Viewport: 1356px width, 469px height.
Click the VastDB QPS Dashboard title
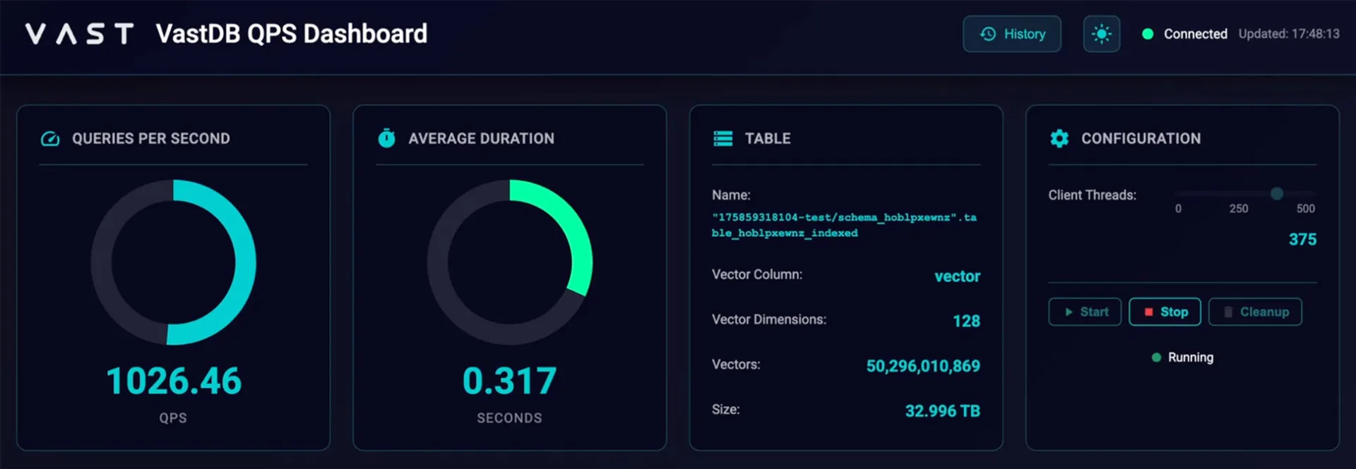292,34
